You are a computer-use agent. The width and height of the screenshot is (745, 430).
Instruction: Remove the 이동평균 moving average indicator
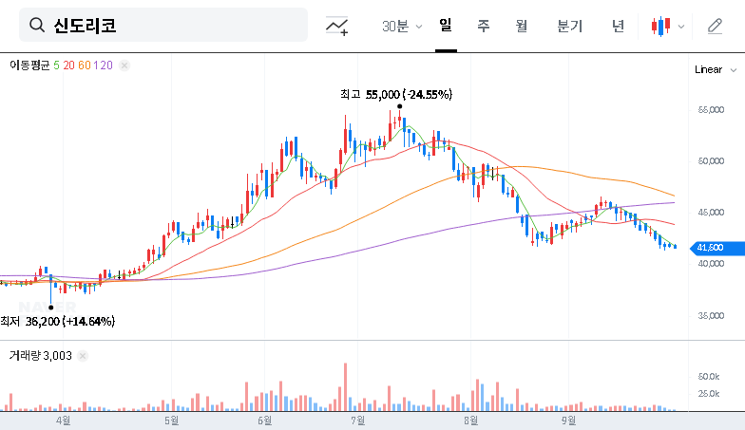pos(124,65)
